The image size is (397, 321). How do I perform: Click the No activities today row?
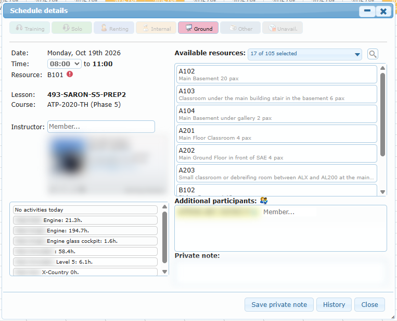pos(85,209)
